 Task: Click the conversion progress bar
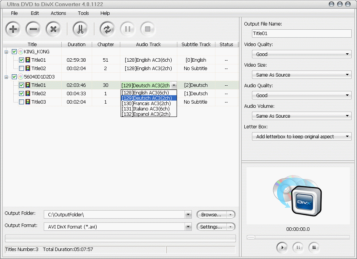click(x=120, y=238)
